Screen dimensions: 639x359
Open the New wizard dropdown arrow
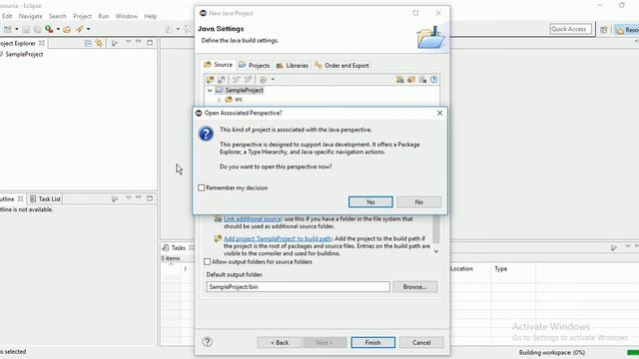click(17, 29)
